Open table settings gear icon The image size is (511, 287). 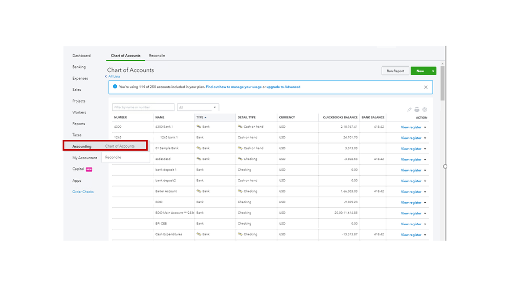[425, 109]
